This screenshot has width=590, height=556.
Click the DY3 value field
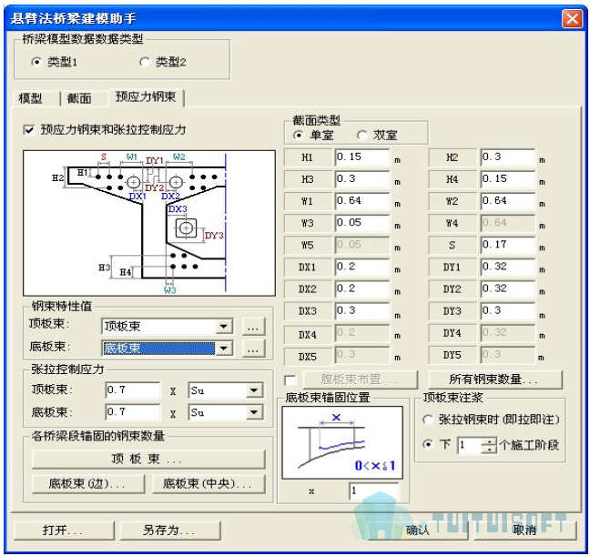coord(507,311)
